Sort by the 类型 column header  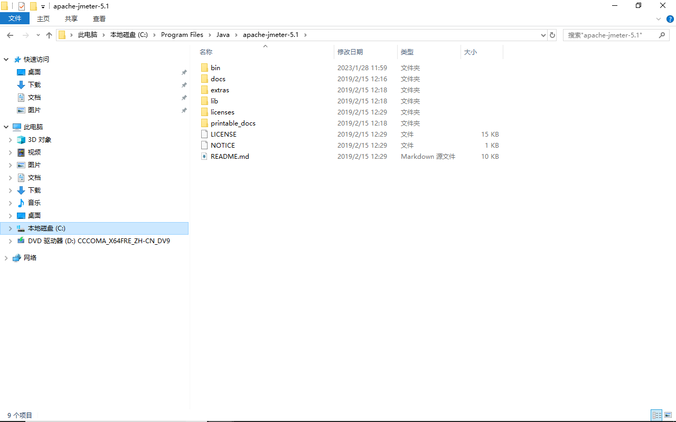407,52
